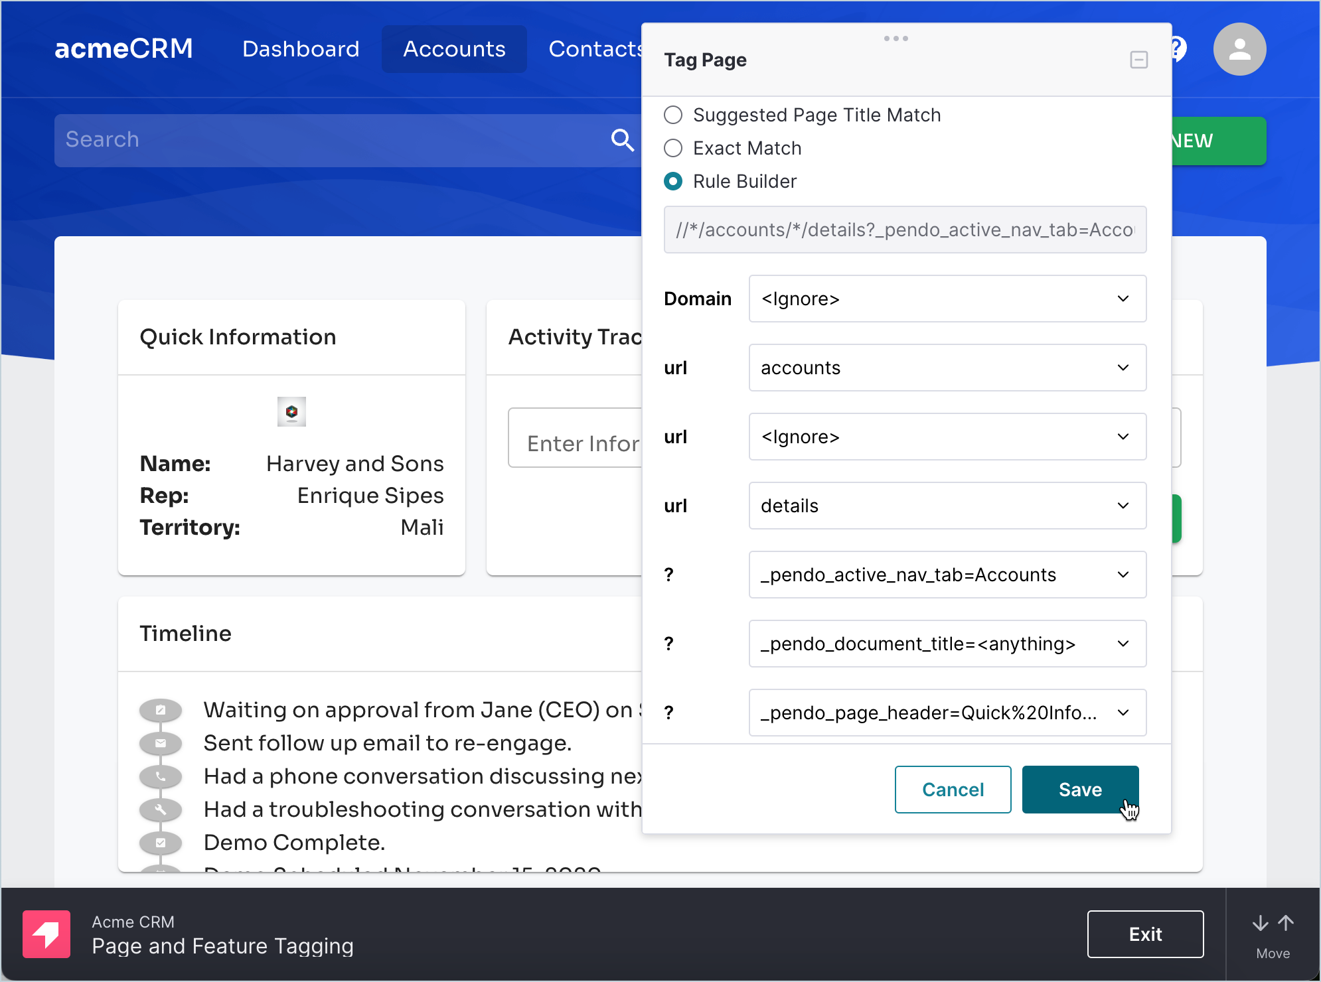Open the _pendo_document_title parameter dropdown
The width and height of the screenshot is (1321, 982).
947,644
